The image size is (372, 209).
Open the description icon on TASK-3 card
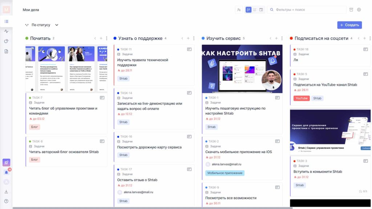tap(365, 161)
